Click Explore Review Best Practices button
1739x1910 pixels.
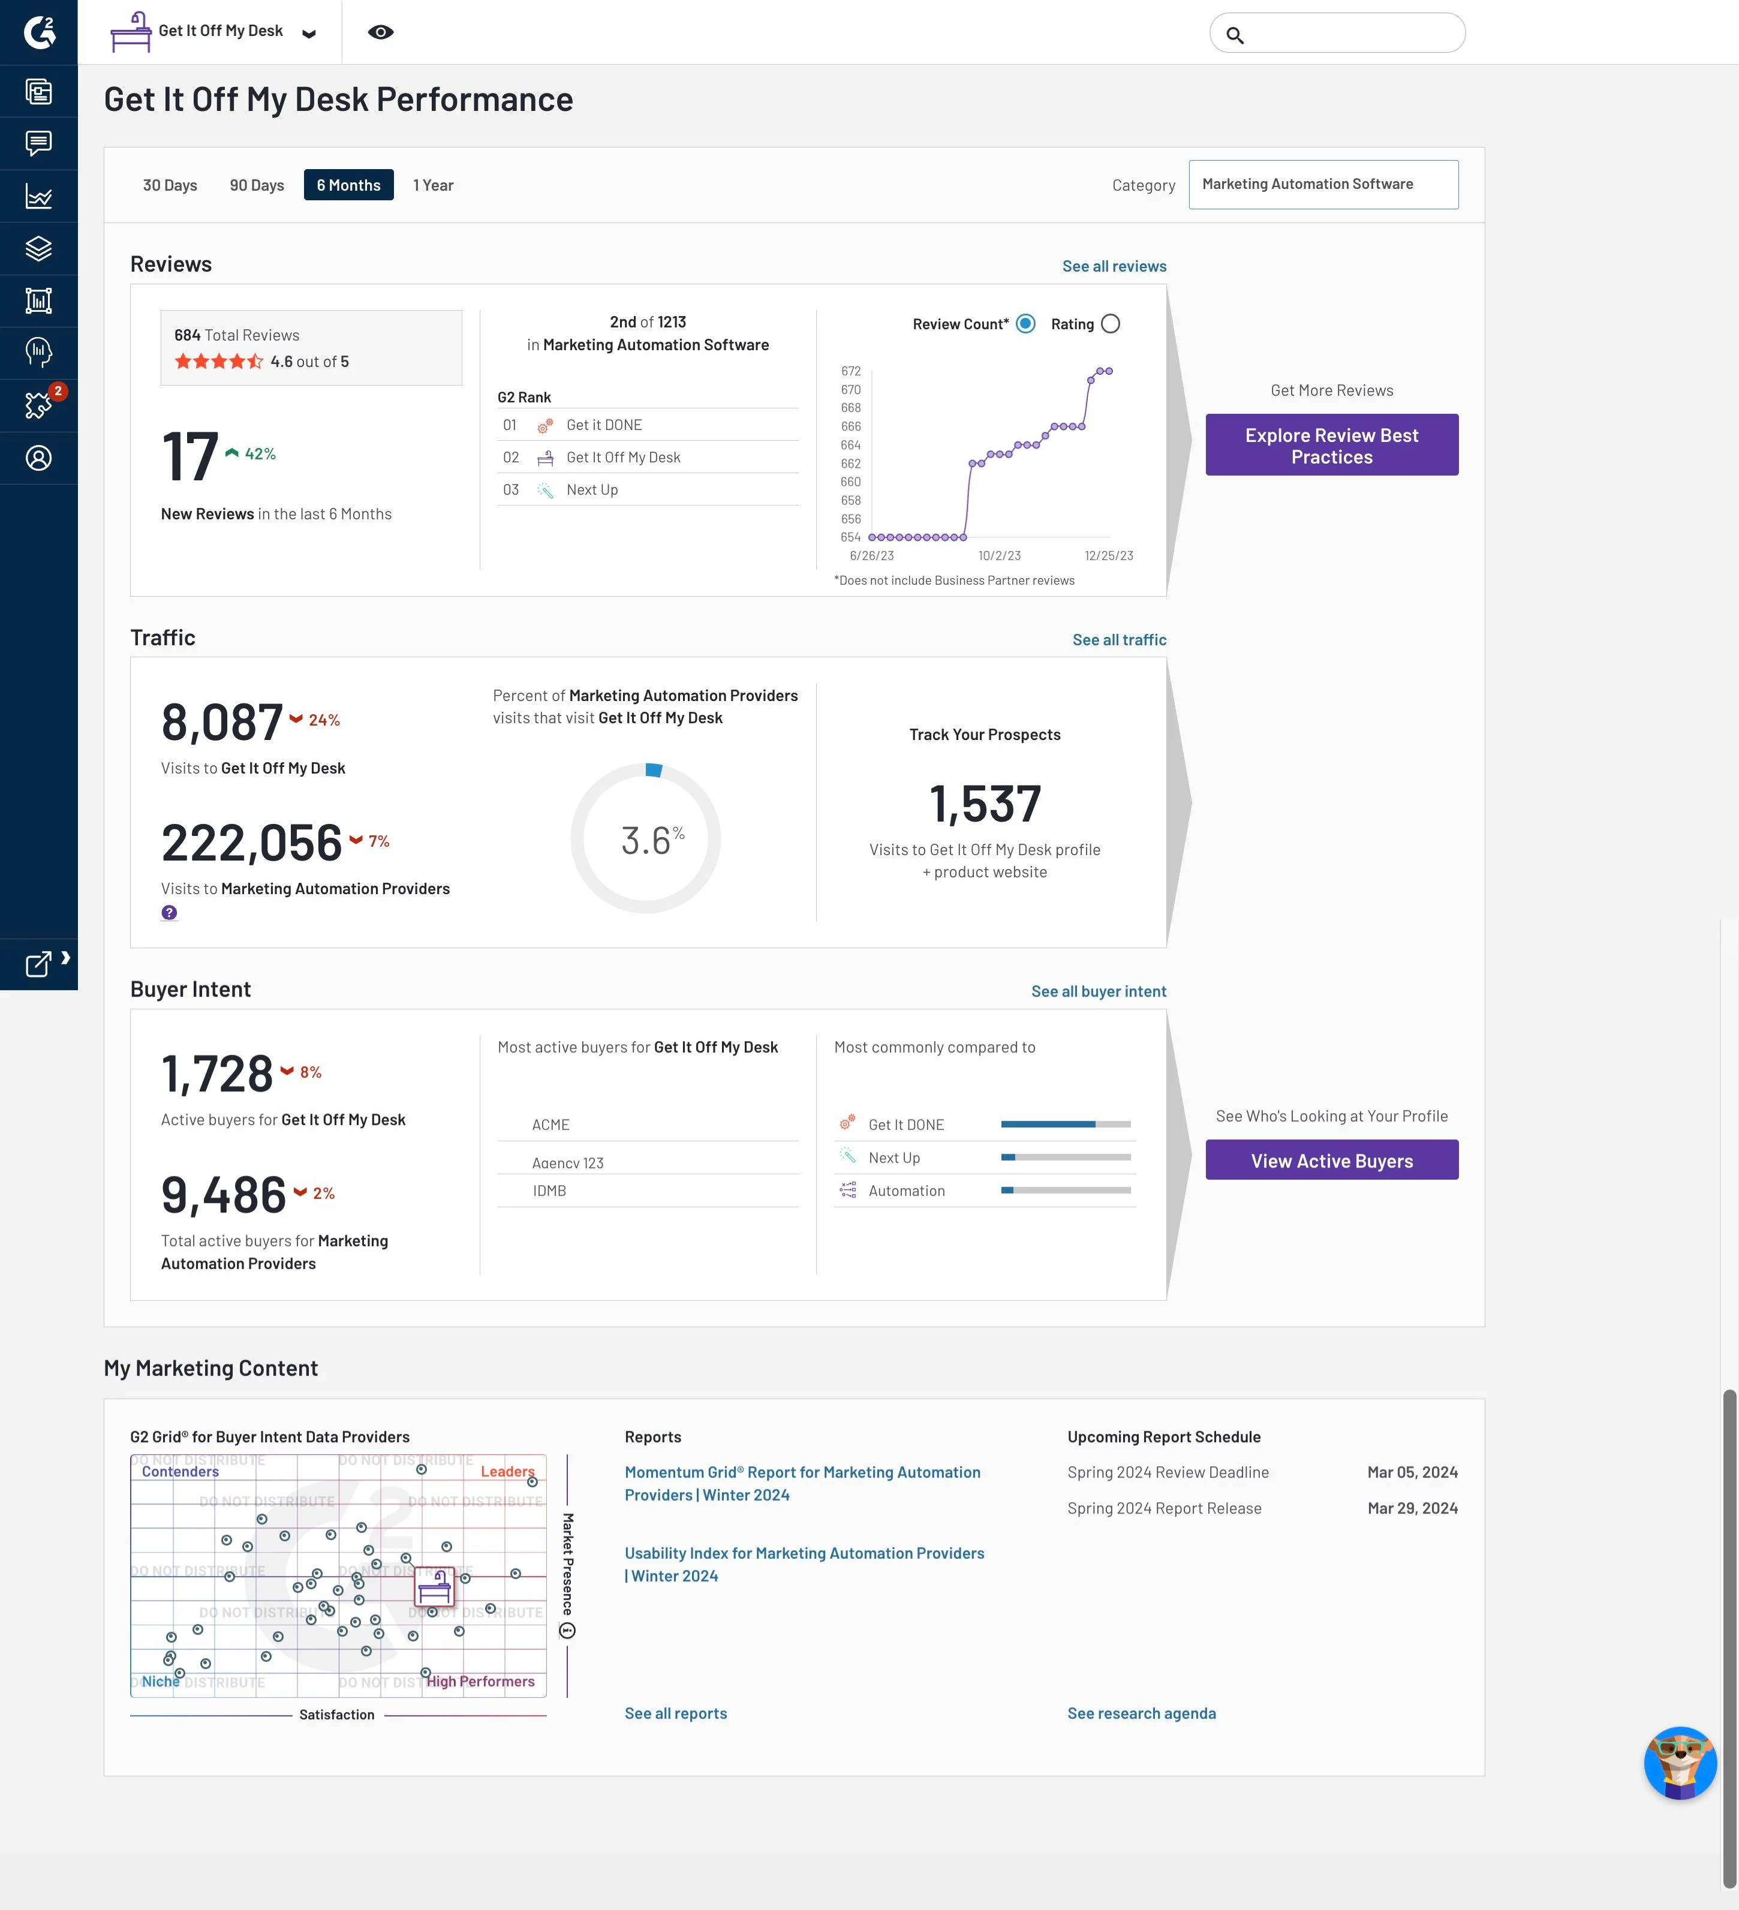point(1332,446)
